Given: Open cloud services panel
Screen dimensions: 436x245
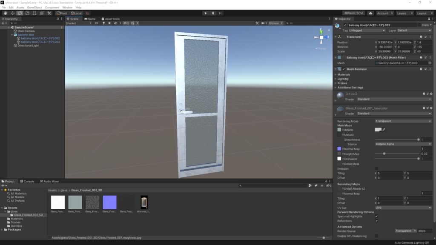Looking at the screenshot, I should coord(371,13).
